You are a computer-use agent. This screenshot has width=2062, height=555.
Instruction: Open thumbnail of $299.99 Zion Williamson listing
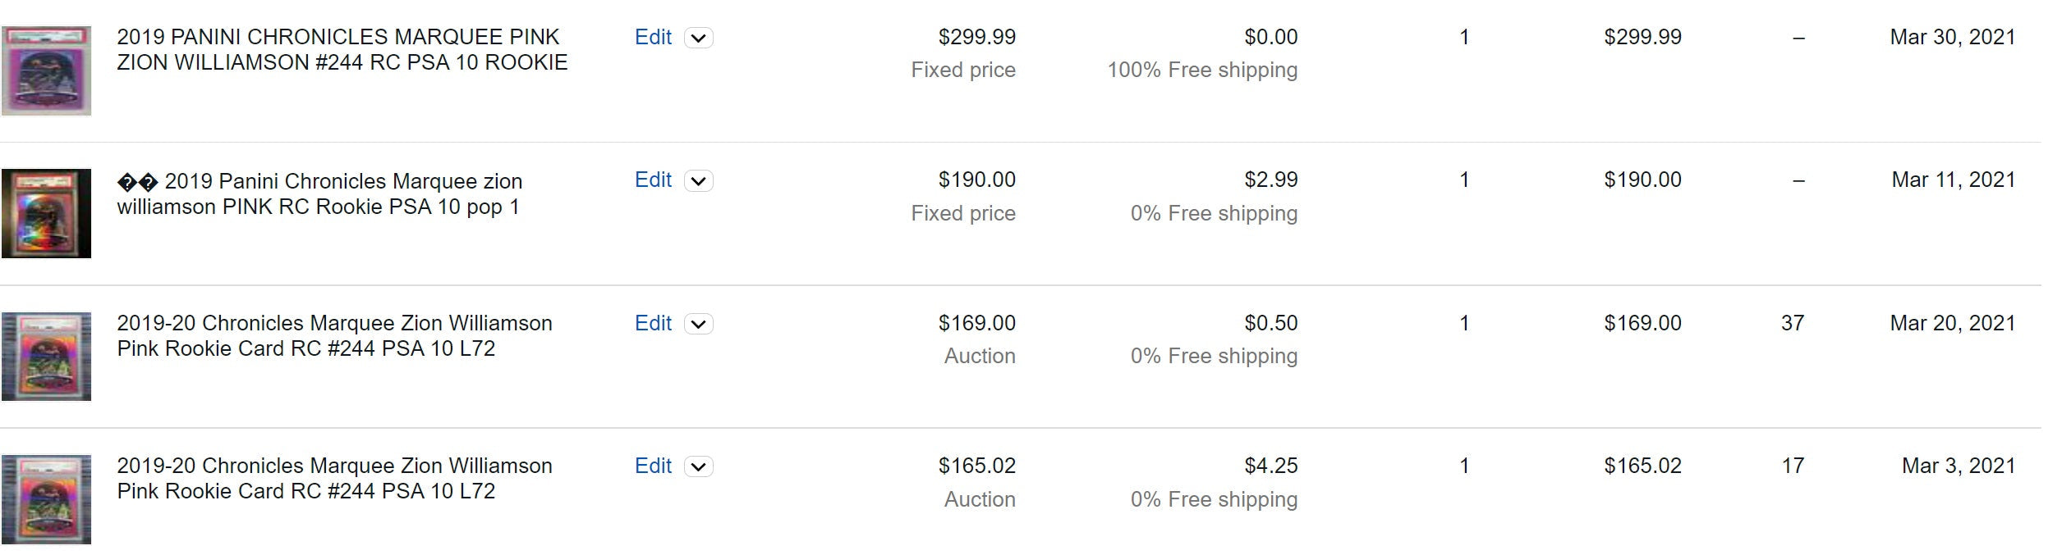click(46, 71)
